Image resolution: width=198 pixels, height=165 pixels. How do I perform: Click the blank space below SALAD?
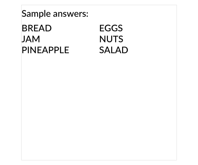click(x=126, y=101)
